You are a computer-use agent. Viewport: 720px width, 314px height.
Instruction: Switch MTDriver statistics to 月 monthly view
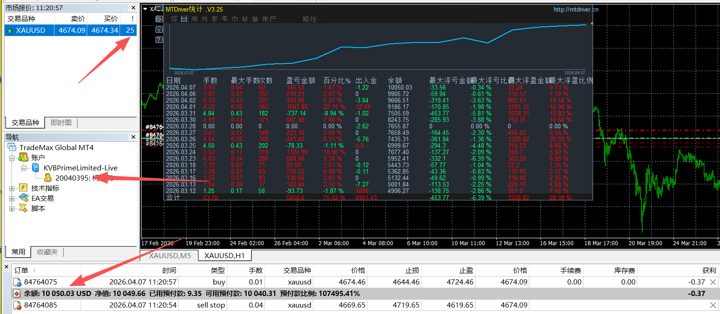point(204,19)
